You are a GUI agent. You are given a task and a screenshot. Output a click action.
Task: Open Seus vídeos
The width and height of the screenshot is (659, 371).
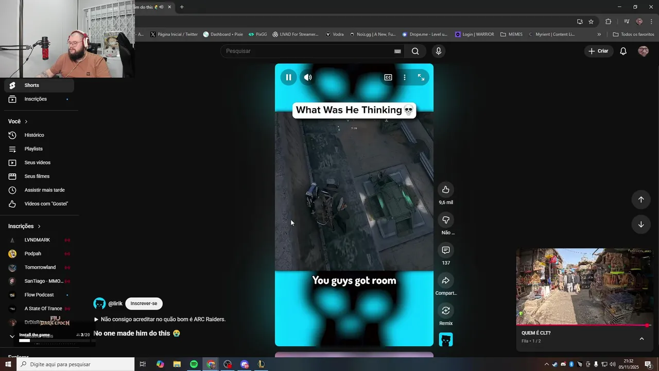pyautogui.click(x=39, y=162)
